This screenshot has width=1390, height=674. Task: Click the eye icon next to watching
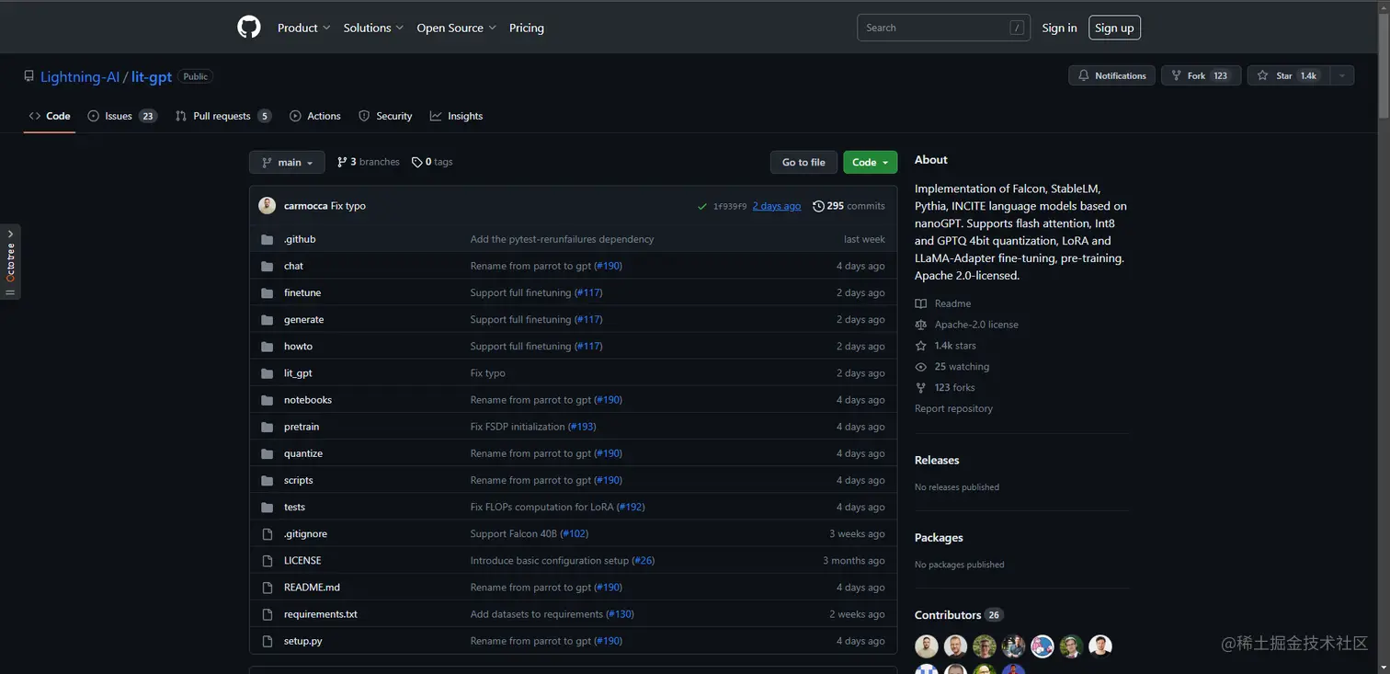coord(921,367)
